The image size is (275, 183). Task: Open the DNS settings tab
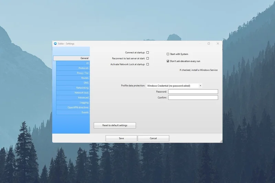[73, 83]
